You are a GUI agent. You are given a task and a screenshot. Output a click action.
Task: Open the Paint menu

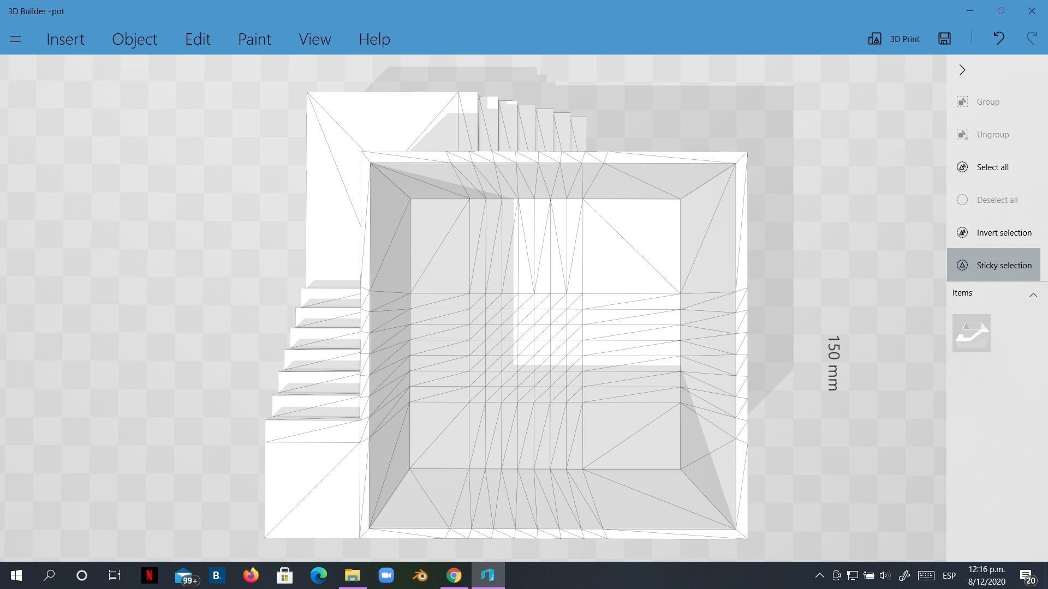click(254, 39)
